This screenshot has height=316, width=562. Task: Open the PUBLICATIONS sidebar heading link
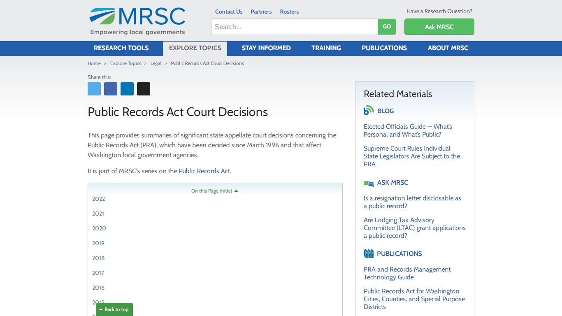(399, 253)
